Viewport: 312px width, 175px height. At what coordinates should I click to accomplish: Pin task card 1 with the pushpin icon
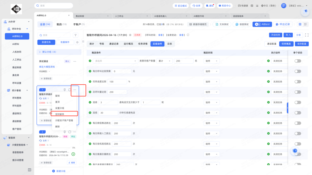pyautogui.click(x=65, y=90)
